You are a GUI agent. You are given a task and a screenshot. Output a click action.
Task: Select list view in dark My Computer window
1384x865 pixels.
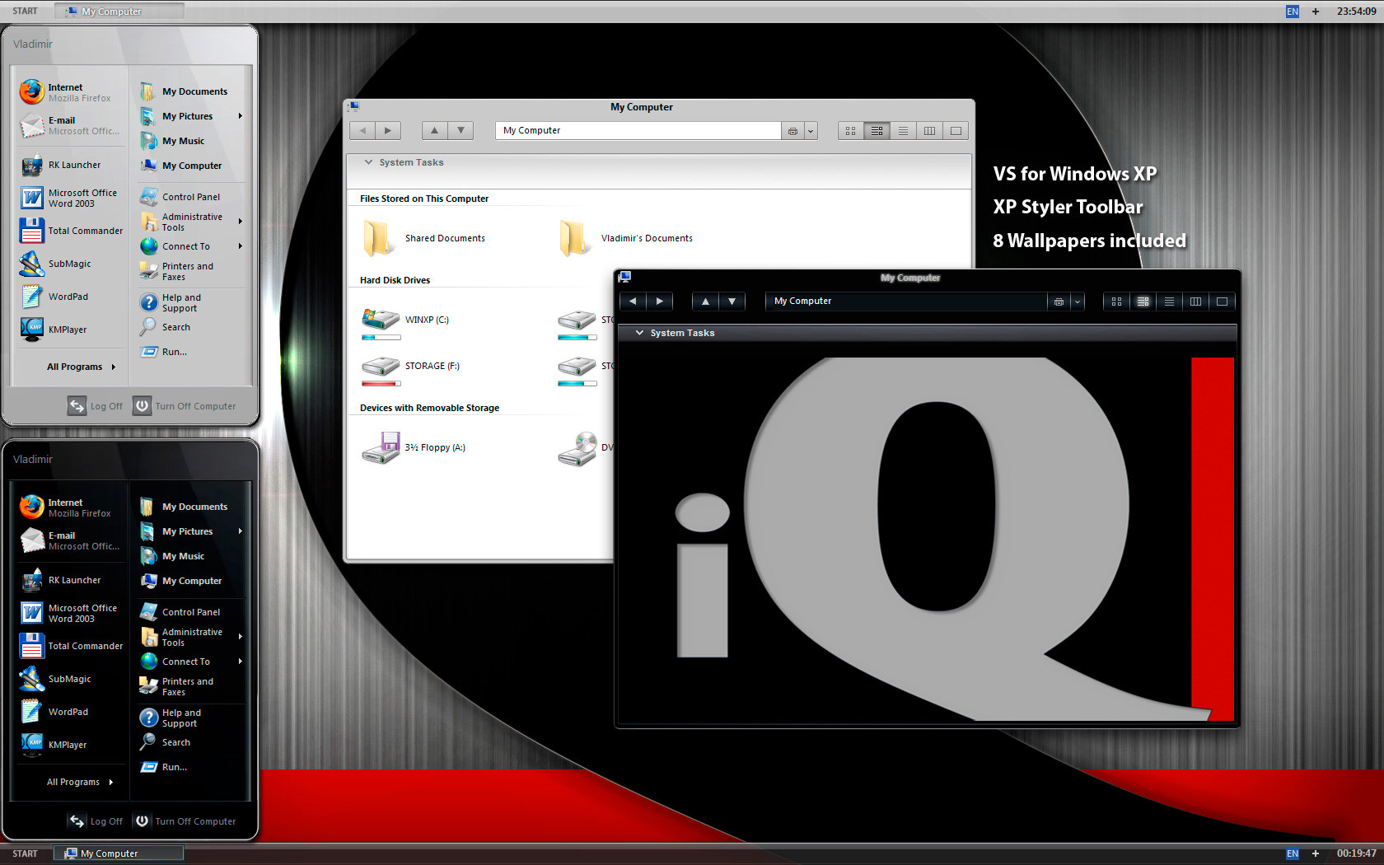[1170, 301]
